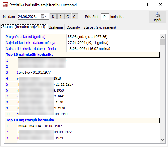Switch to the Useljenje tab

coord(56,27)
